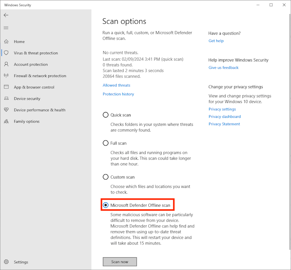
Task: Click the Device security laptop icon
Action: [6, 99]
